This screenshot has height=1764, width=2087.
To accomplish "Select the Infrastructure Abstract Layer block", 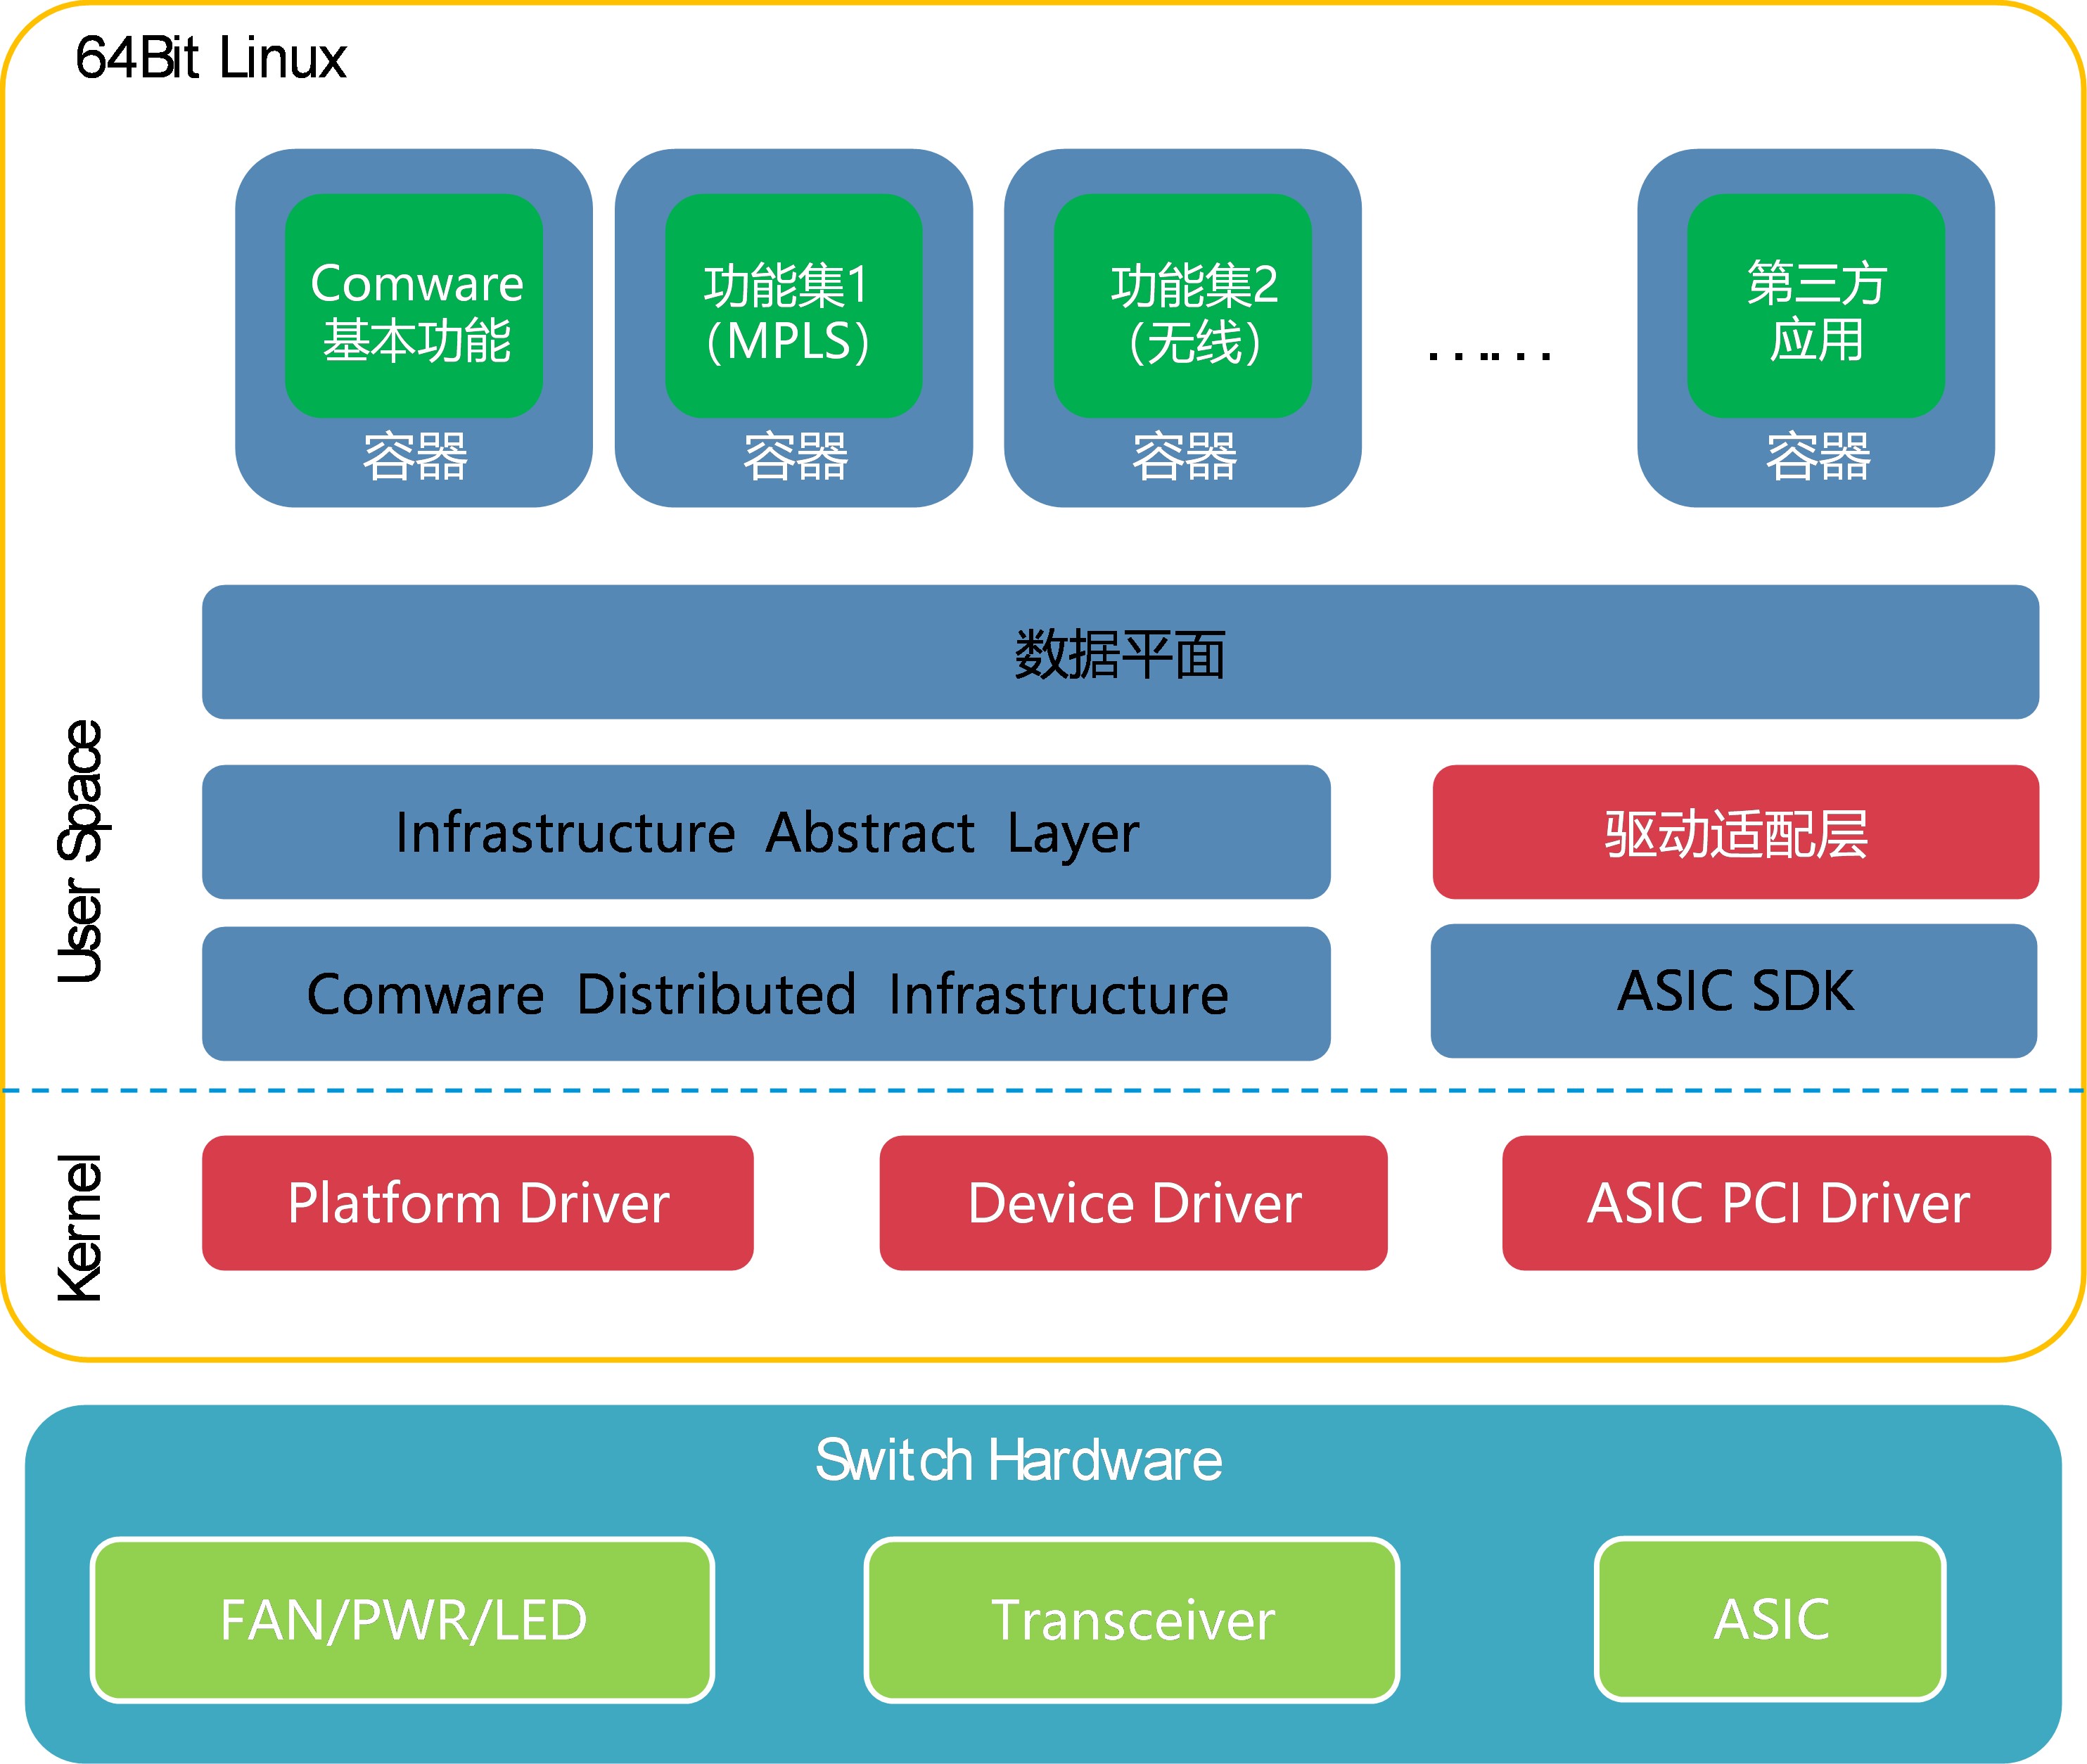I will (x=766, y=832).
